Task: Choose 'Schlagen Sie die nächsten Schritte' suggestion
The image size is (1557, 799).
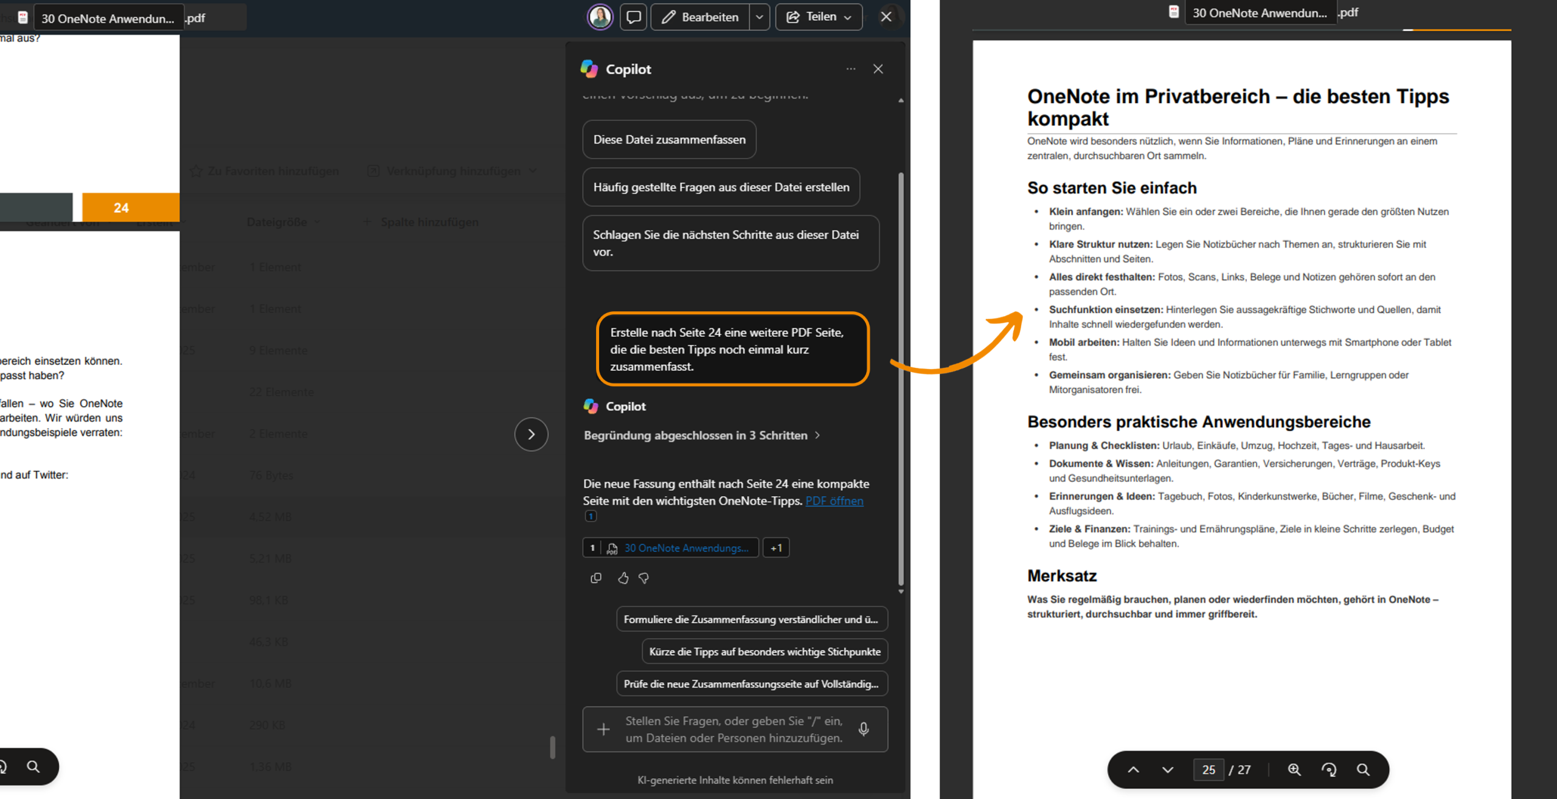Action: pyautogui.click(x=730, y=243)
